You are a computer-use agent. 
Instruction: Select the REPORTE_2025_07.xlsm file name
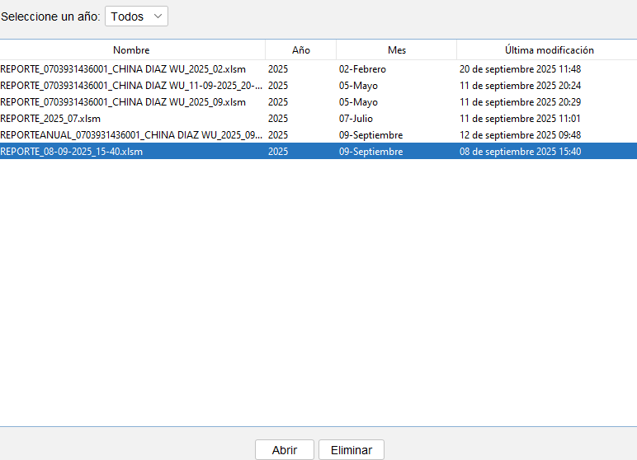[x=50, y=119]
